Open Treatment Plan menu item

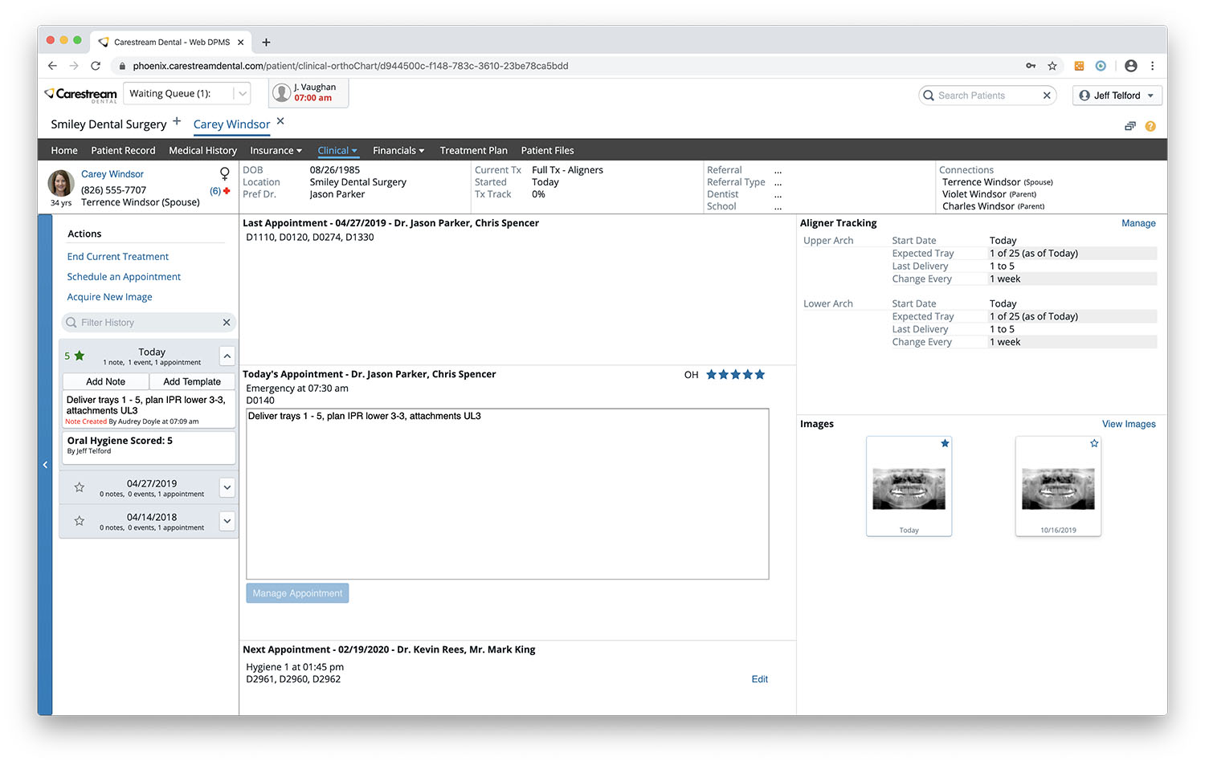point(473,151)
